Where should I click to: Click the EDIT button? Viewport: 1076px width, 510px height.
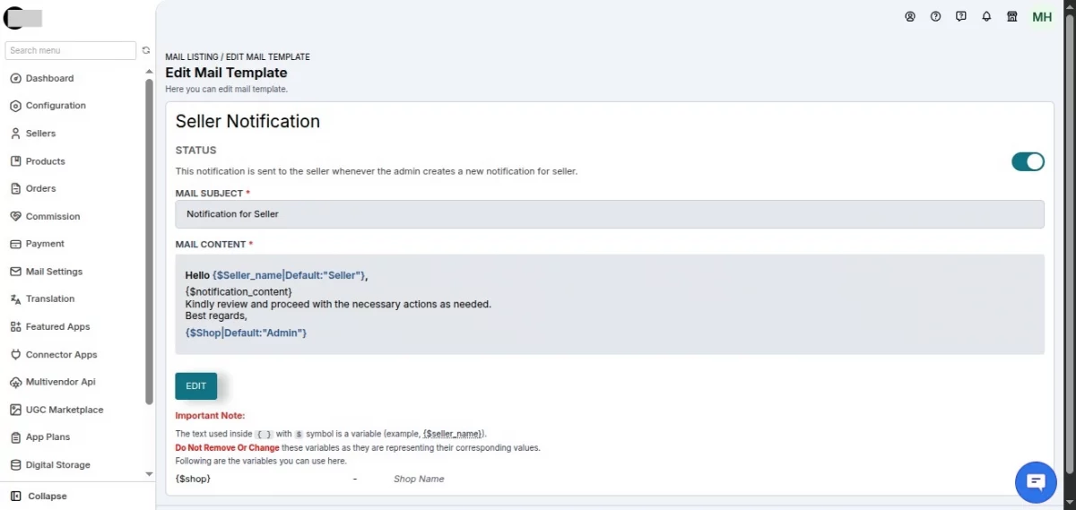195,386
